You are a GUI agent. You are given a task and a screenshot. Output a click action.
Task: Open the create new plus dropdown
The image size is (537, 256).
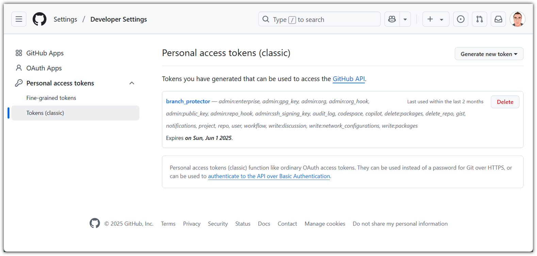(436, 19)
